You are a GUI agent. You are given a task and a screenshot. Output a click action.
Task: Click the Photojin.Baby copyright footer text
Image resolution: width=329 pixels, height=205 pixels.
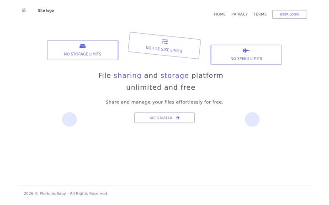pos(65,194)
